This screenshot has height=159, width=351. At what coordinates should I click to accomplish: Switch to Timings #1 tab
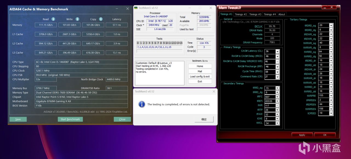[x=226, y=14]
